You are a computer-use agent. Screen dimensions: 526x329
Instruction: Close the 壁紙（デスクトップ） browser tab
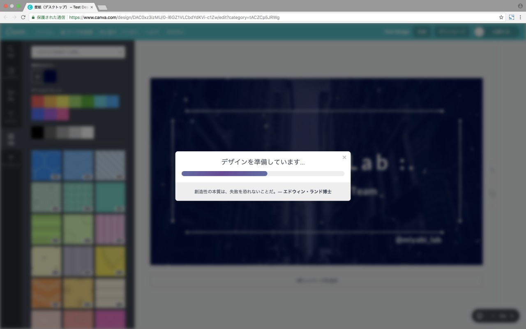point(92,7)
